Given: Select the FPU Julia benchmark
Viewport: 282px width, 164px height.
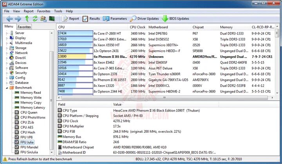Looking at the screenshot, I should coord(27,142).
